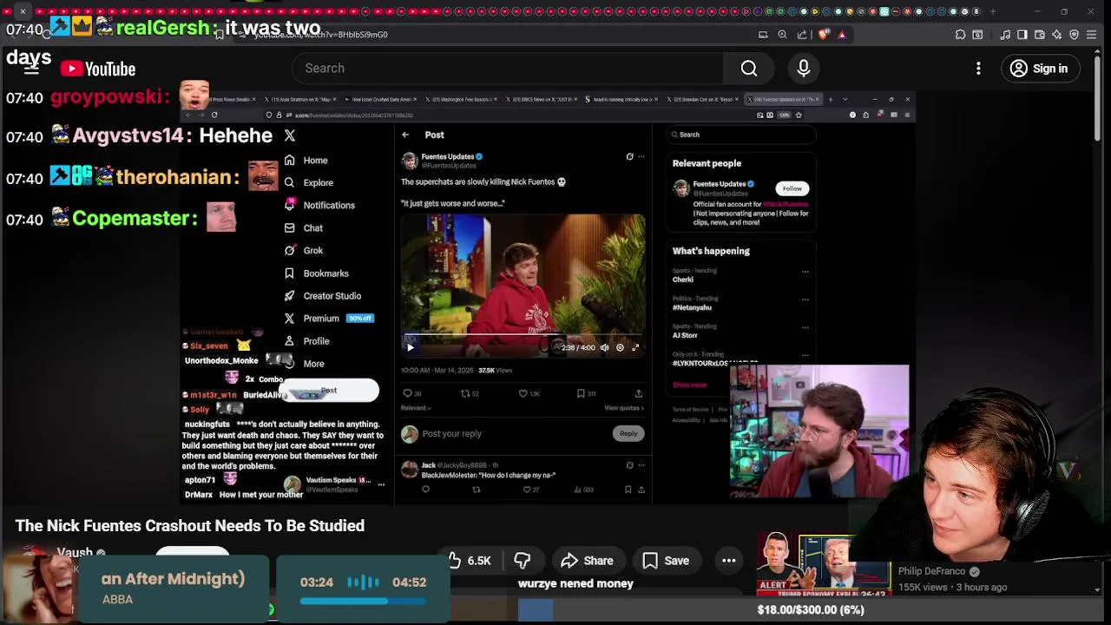Open Chat in the X sidebar
Viewport: 1111px width, 625px height.
(x=303, y=227)
